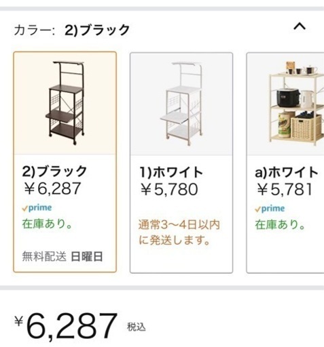
Task: Click the ¥5,780 price on white option
Action: tap(169, 189)
